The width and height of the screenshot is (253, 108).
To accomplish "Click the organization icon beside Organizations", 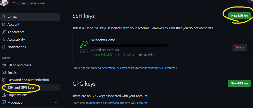I will tap(4, 95).
